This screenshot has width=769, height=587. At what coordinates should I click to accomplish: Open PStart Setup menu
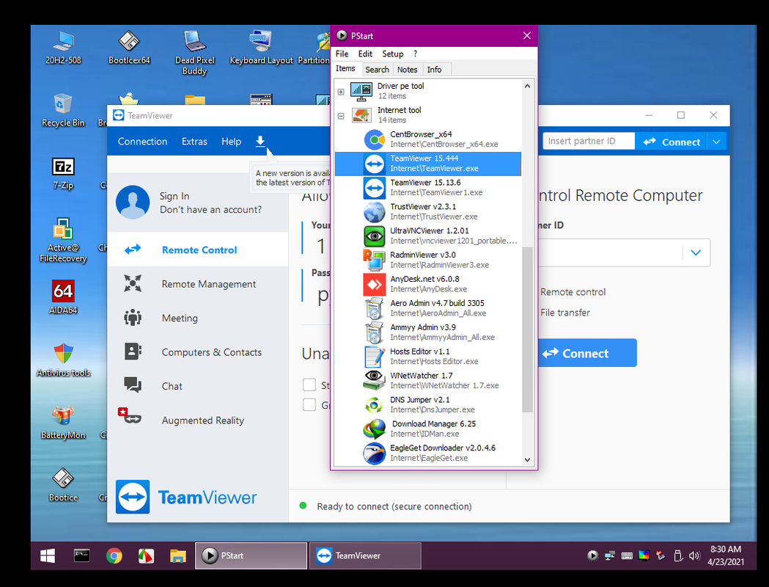point(393,54)
